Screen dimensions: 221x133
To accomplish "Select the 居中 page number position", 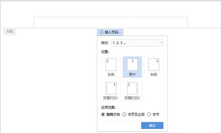I will 132,67.
